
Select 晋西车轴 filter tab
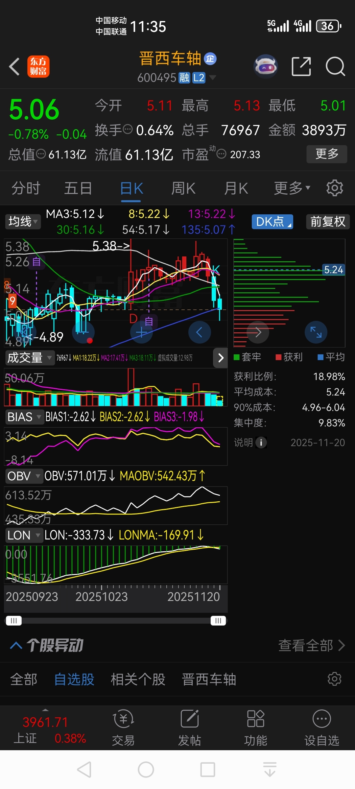click(209, 679)
